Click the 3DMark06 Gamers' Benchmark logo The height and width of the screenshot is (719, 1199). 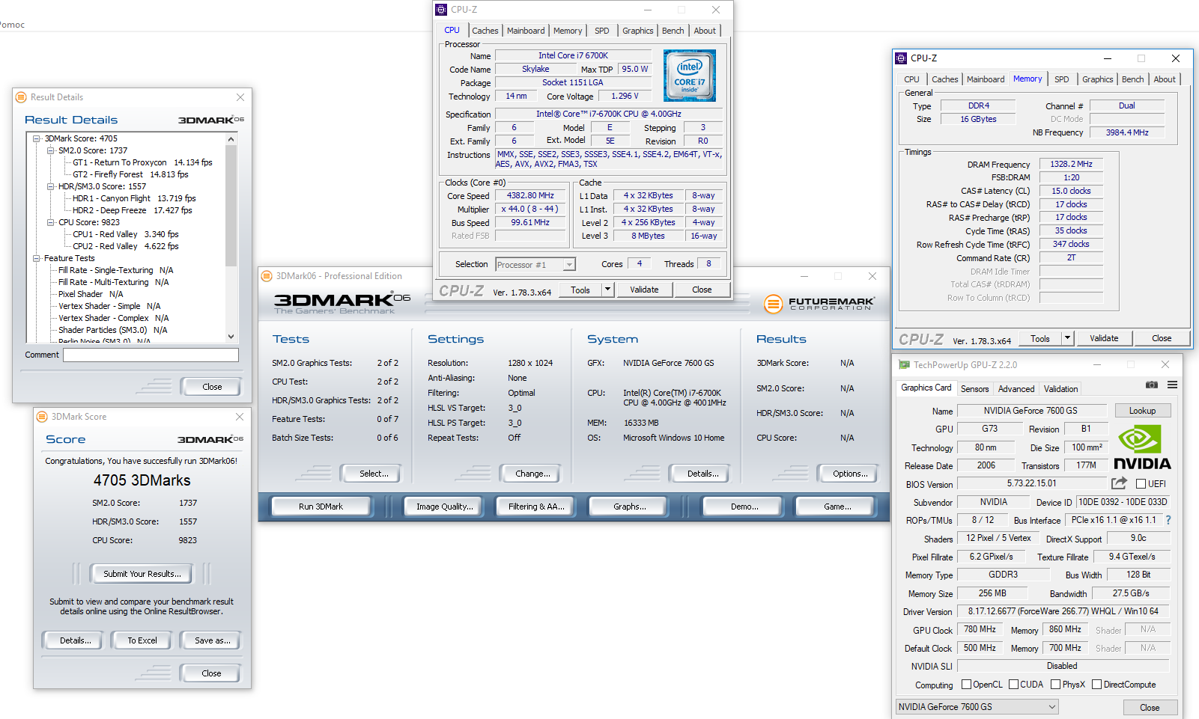tap(342, 303)
